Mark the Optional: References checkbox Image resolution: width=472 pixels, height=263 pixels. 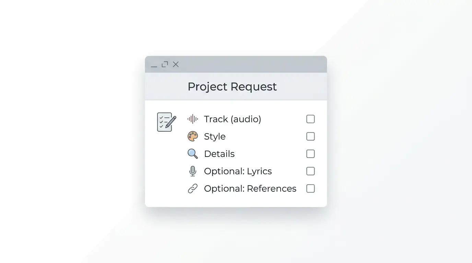coord(310,189)
